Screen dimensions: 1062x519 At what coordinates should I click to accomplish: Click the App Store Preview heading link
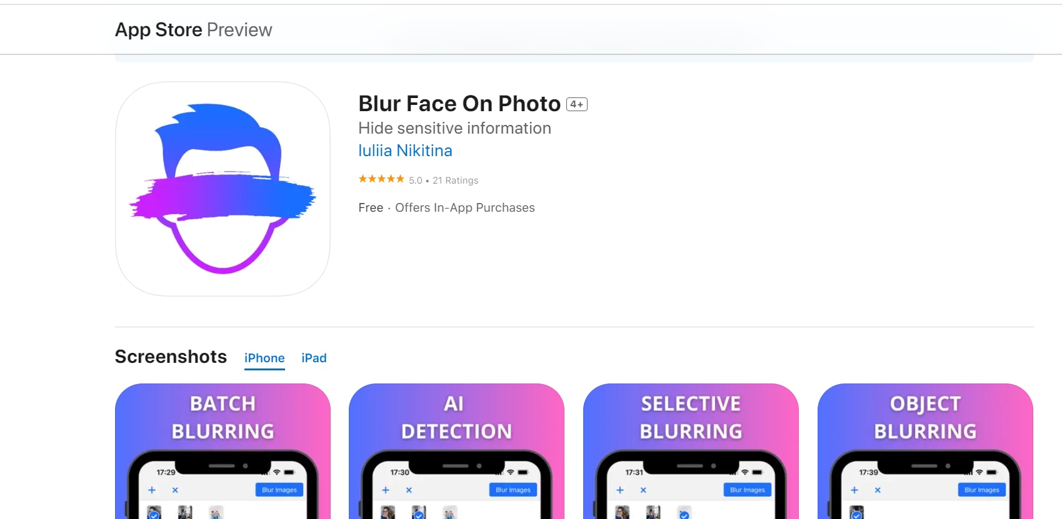pyautogui.click(x=193, y=30)
